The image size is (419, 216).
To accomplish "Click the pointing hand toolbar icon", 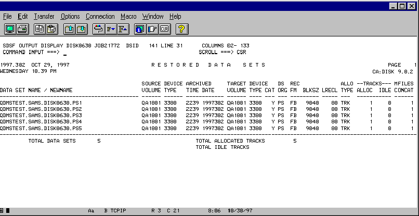I will [x=152, y=29].
